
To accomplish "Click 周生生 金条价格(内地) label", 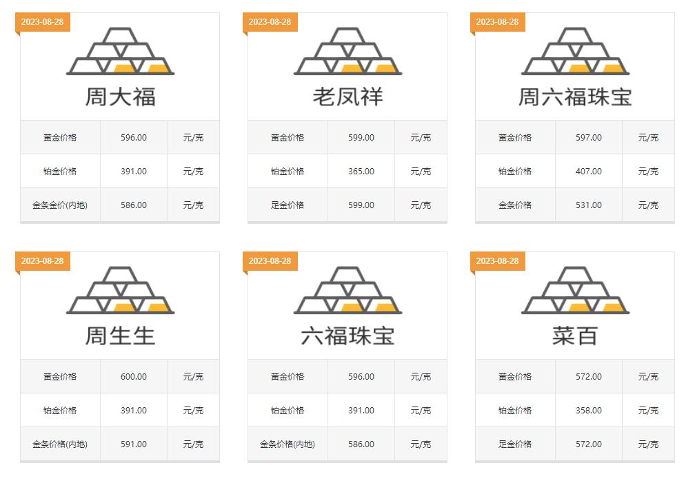I will pos(60,444).
